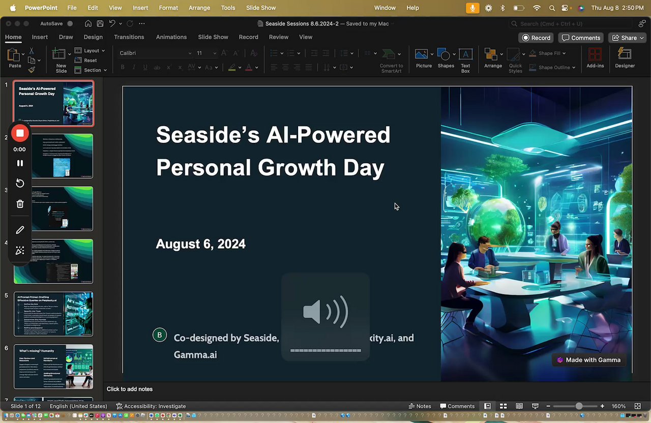Open the Transitions ribbon tab
The width and height of the screenshot is (651, 423).
129,37
